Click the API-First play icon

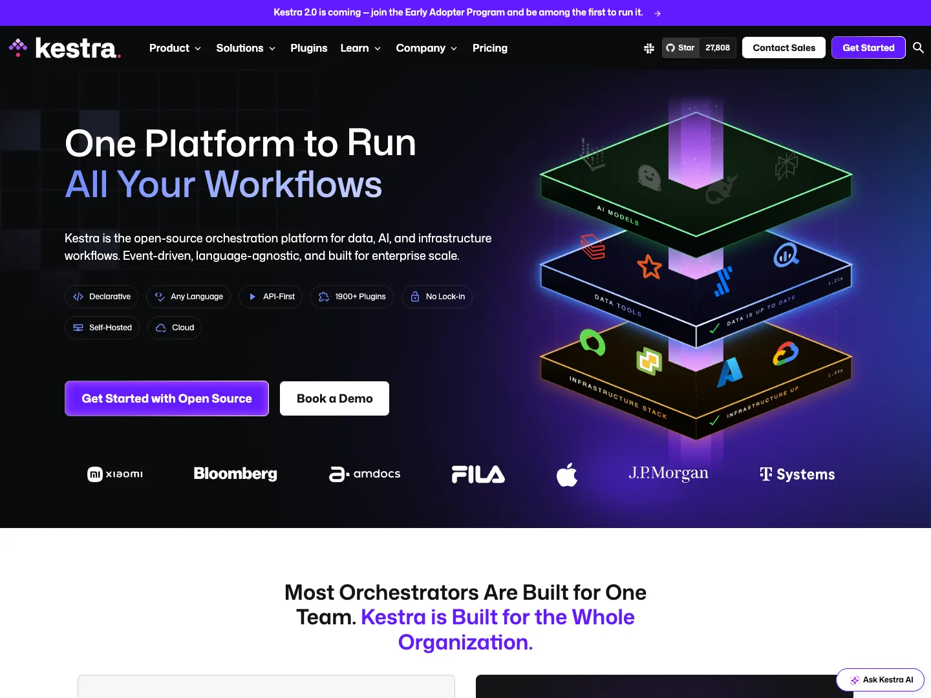252,297
